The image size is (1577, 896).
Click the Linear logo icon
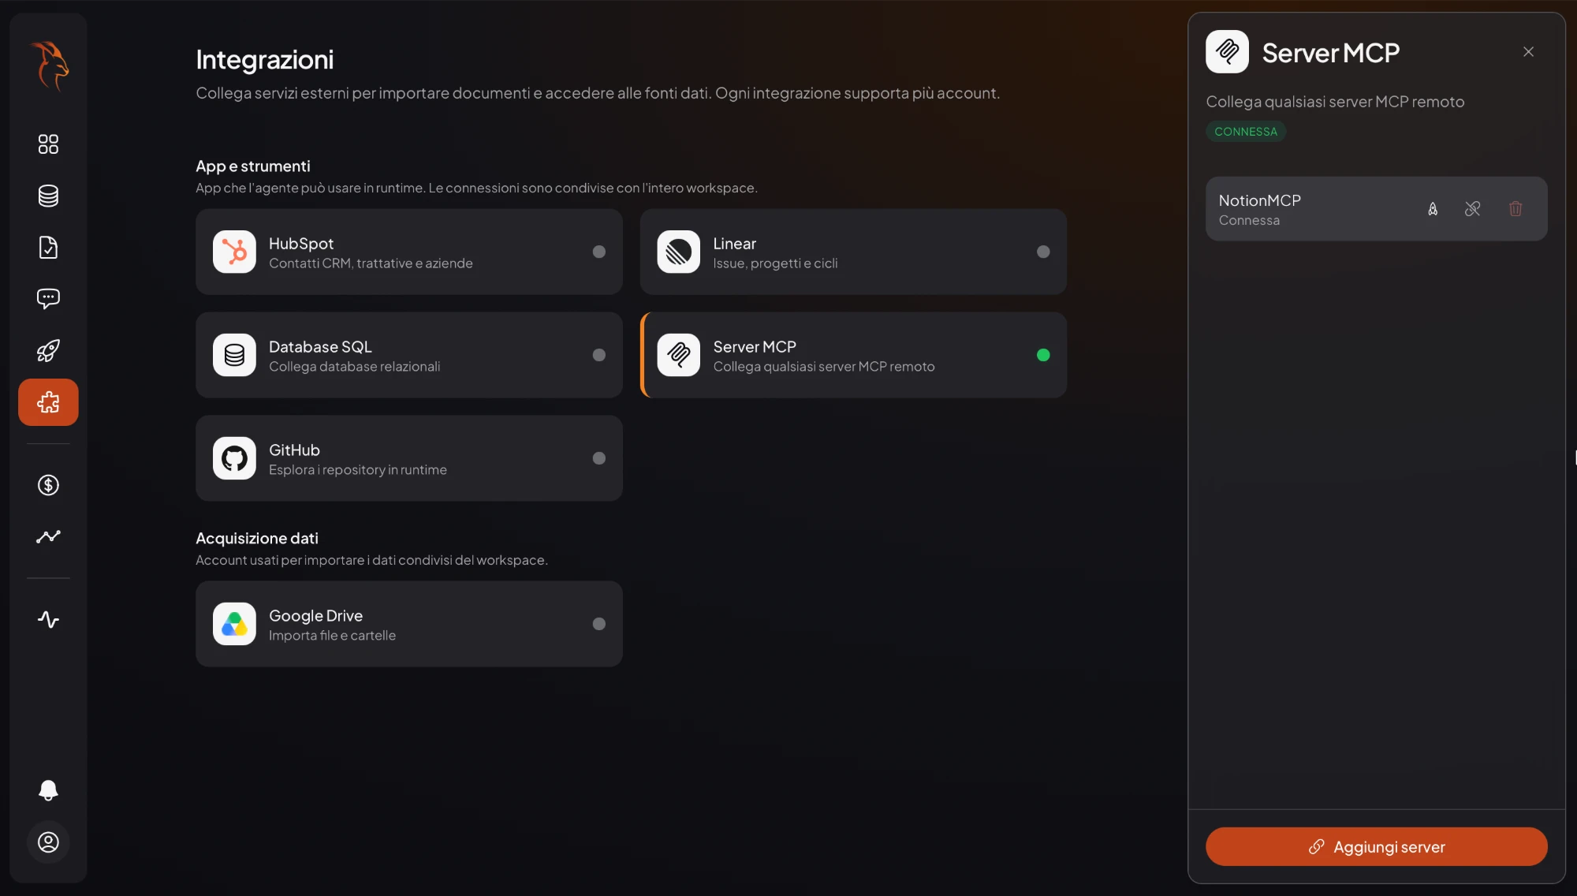click(x=678, y=252)
